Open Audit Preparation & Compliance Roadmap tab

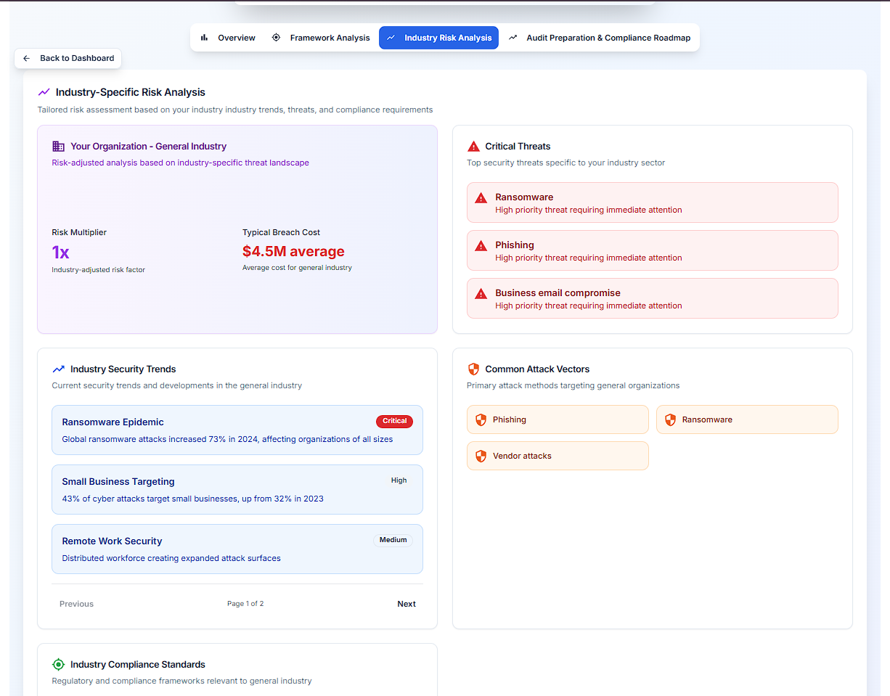599,38
